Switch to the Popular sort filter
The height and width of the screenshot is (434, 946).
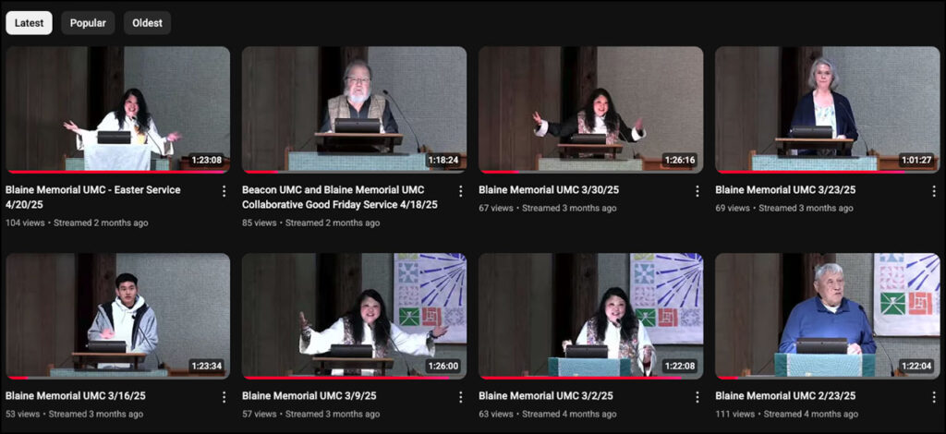click(88, 23)
